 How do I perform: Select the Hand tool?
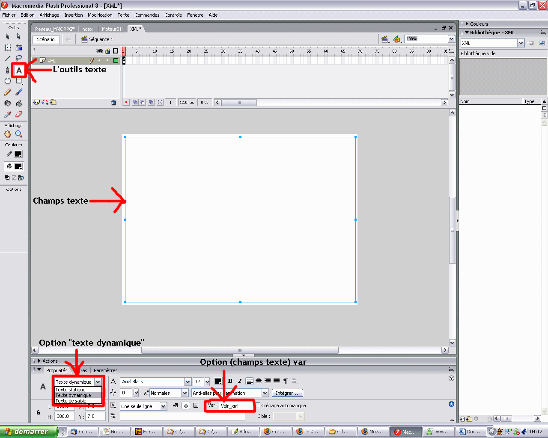8,134
